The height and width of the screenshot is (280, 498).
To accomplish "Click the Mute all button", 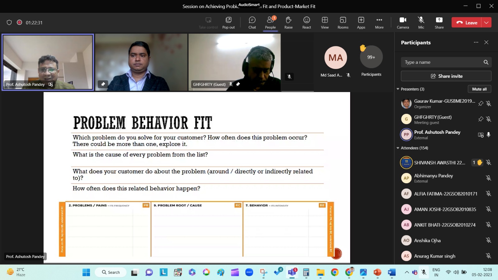I will point(479,89).
